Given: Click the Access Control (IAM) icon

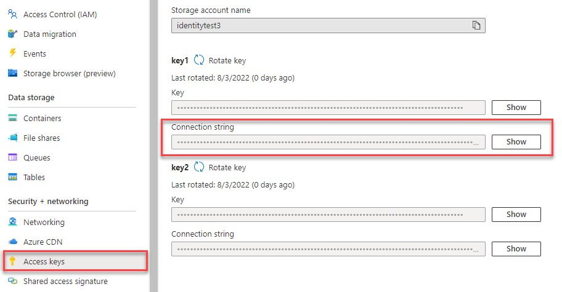Looking at the screenshot, I should [x=12, y=14].
